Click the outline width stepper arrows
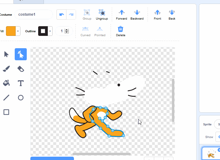 (x=67, y=31)
